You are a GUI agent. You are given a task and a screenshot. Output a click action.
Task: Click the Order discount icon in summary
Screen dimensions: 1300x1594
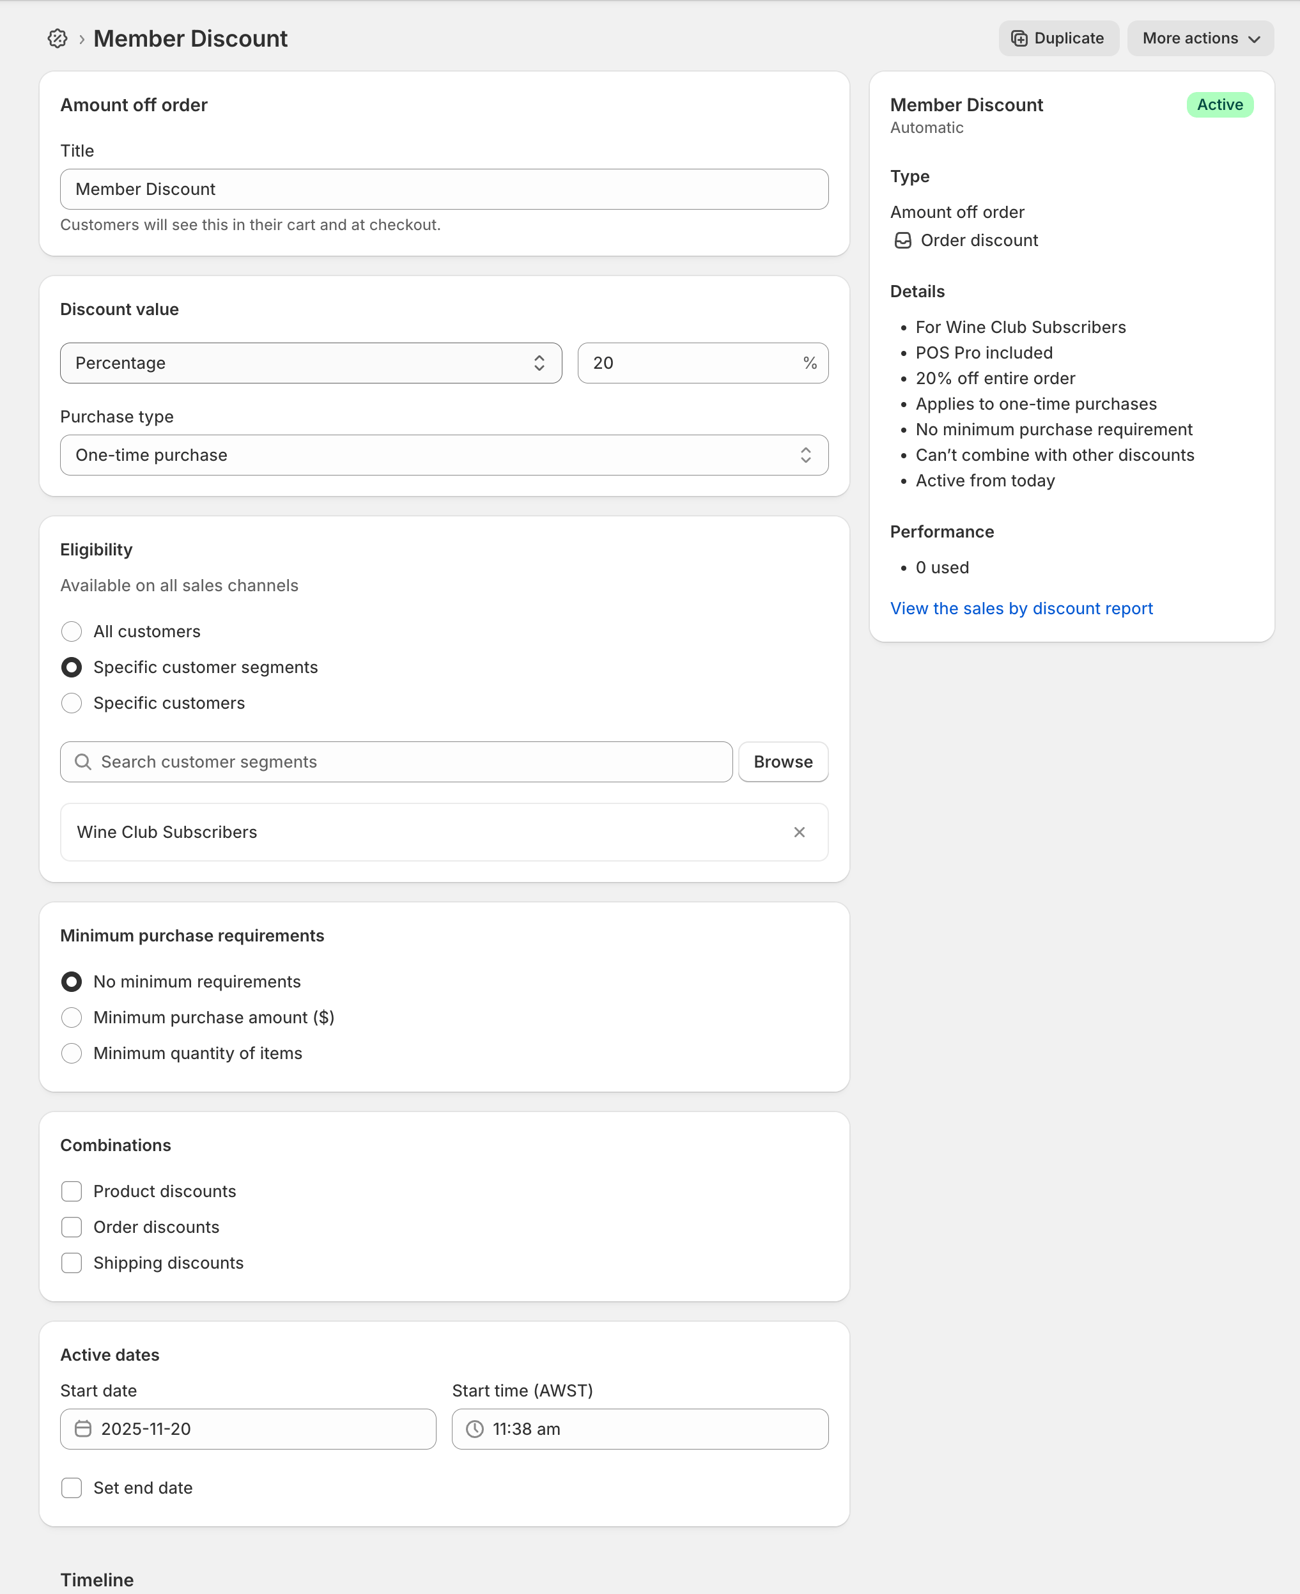pyautogui.click(x=903, y=240)
